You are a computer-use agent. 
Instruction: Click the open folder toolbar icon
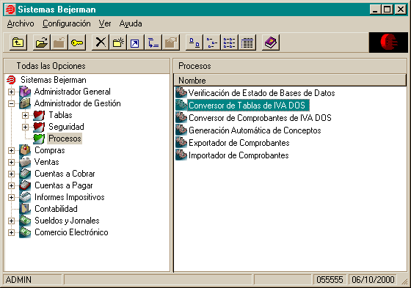click(42, 43)
